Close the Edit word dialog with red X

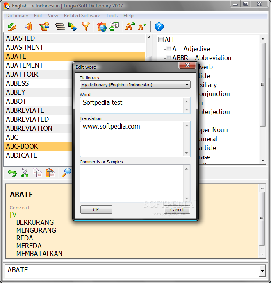point(187,65)
